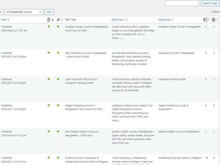Click SEO score dot for Graphics Design Course row

click(49, 27)
